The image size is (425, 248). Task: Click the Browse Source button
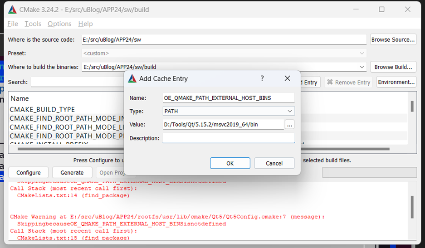[x=393, y=39]
